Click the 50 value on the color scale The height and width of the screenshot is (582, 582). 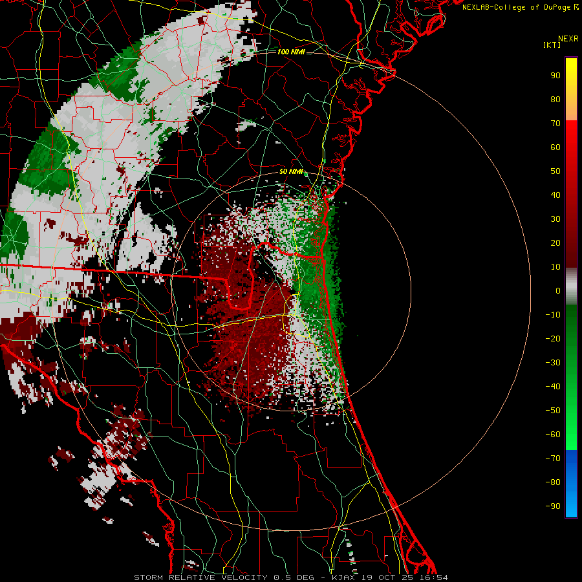click(x=555, y=171)
